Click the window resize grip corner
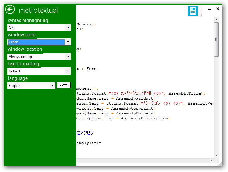 220,164
